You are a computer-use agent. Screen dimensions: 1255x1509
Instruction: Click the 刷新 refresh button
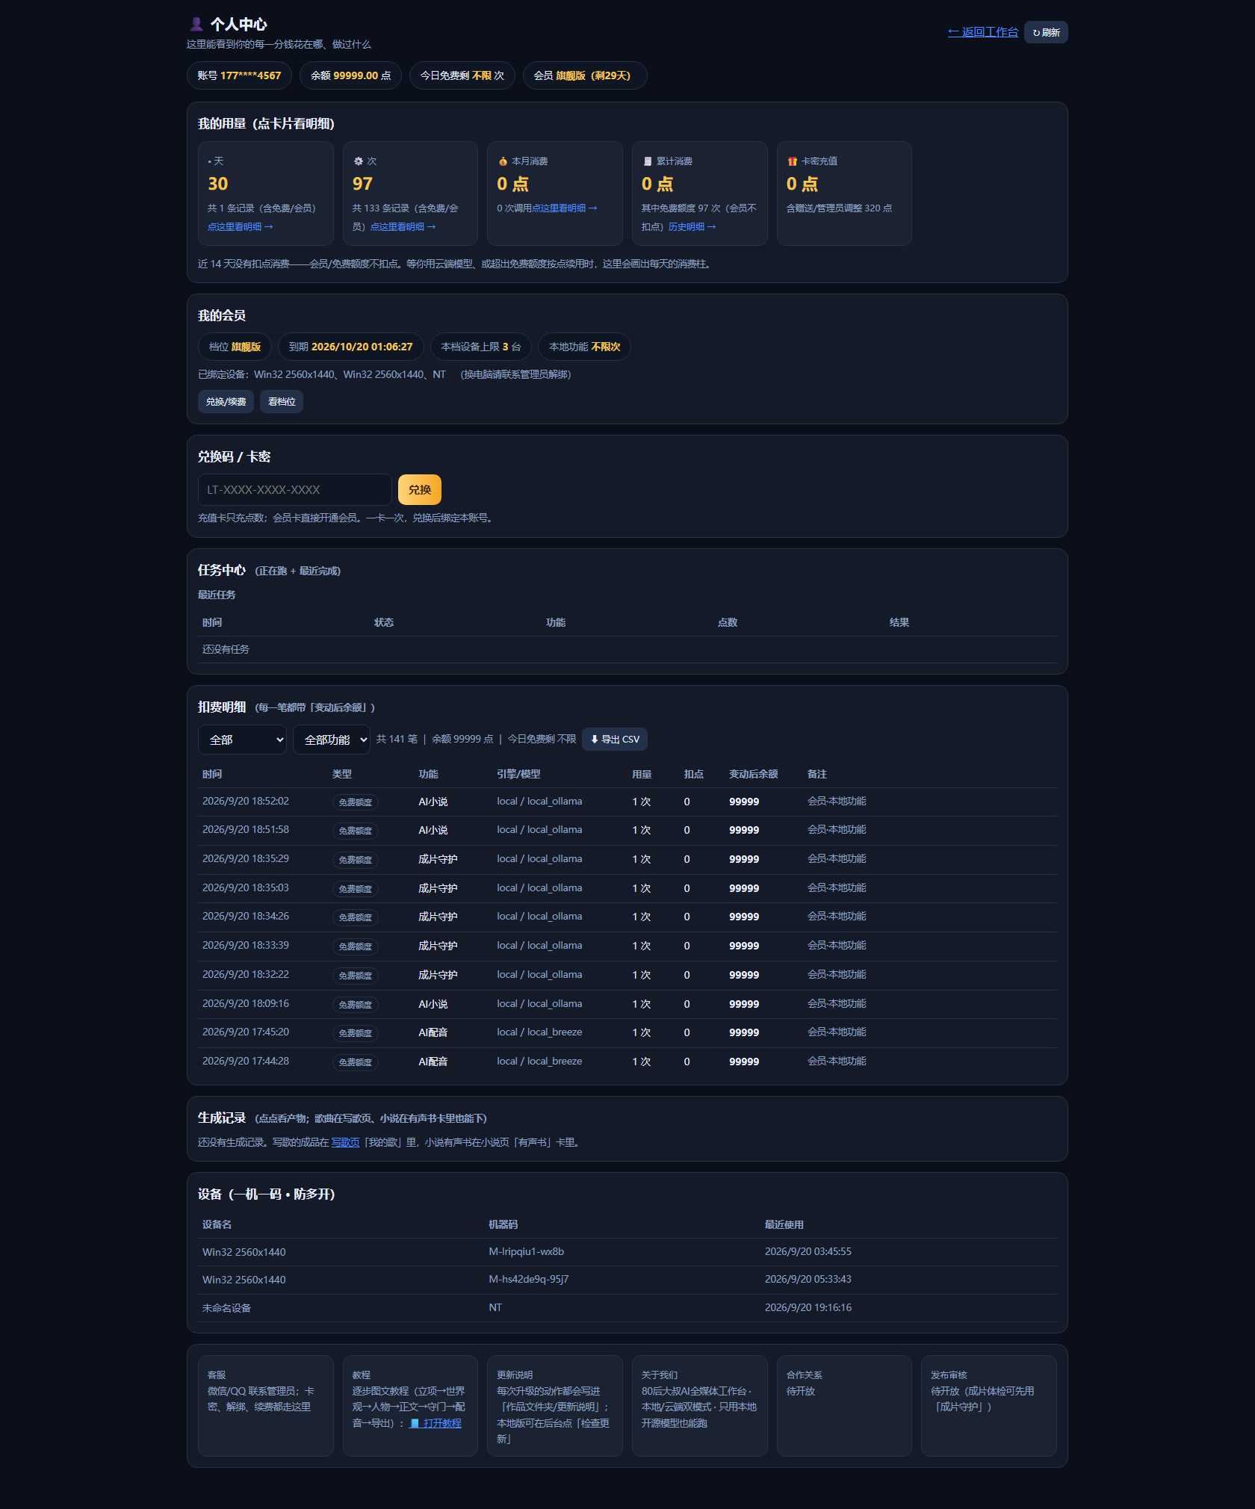[x=1046, y=32]
